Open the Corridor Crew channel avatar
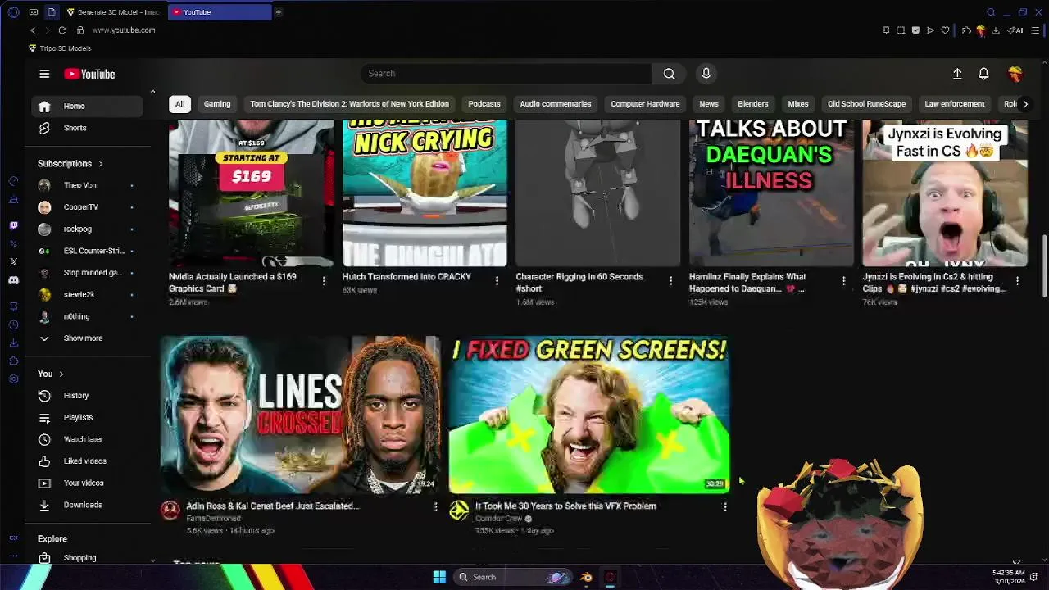This screenshot has height=590, width=1049. pos(459,511)
